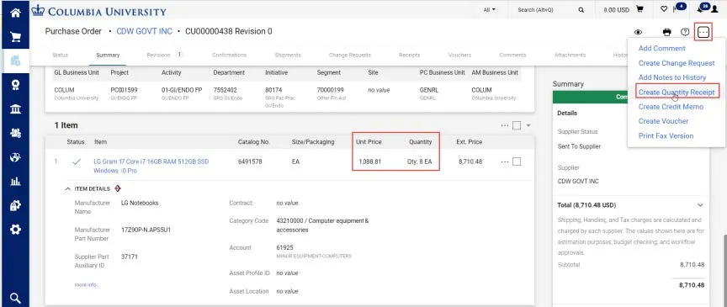Open notifications bell with the badge
The image size is (727, 307).
click(x=702, y=8)
